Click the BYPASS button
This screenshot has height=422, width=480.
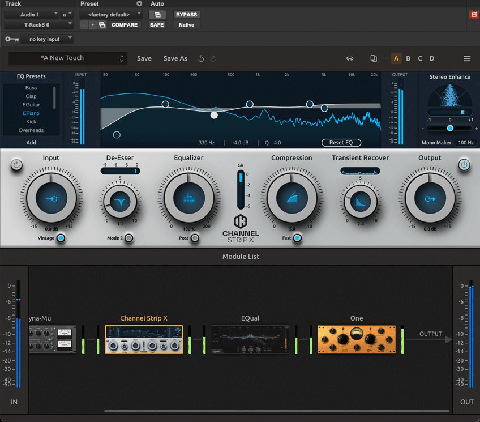[186, 14]
